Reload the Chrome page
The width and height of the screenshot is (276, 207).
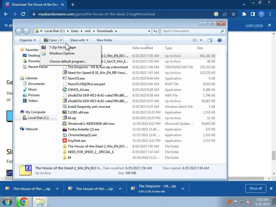[23, 14]
